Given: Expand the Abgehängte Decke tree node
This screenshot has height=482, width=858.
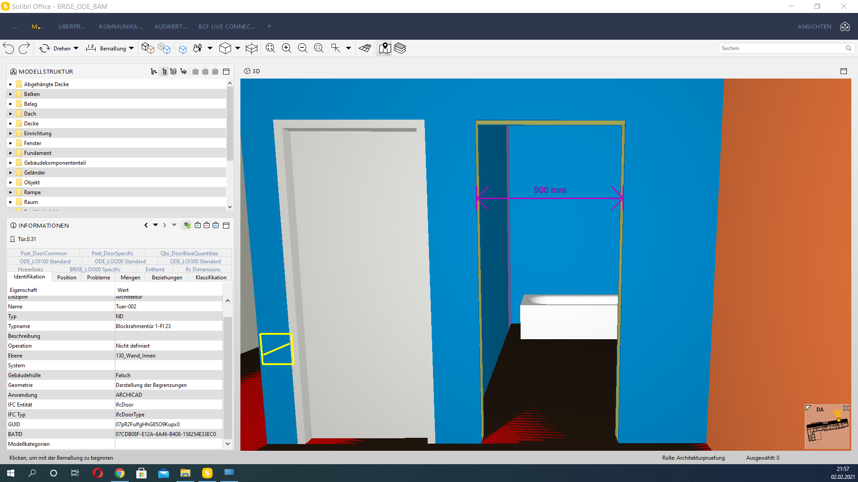Looking at the screenshot, I should point(11,84).
